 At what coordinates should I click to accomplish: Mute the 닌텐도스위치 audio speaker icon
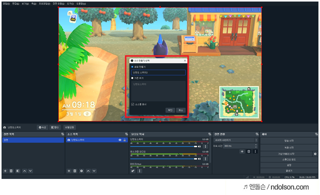199,146
